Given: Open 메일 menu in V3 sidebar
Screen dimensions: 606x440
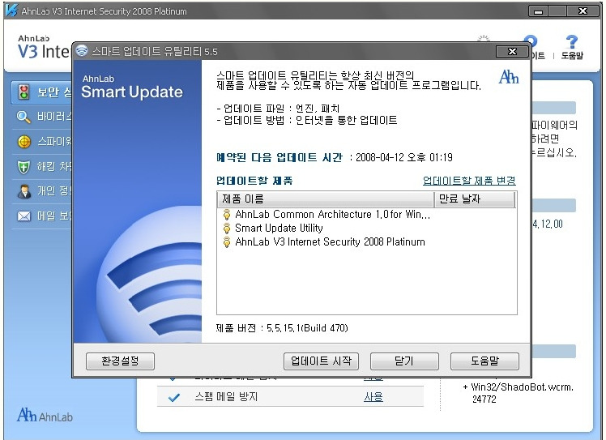Looking at the screenshot, I should pyautogui.click(x=42, y=216).
